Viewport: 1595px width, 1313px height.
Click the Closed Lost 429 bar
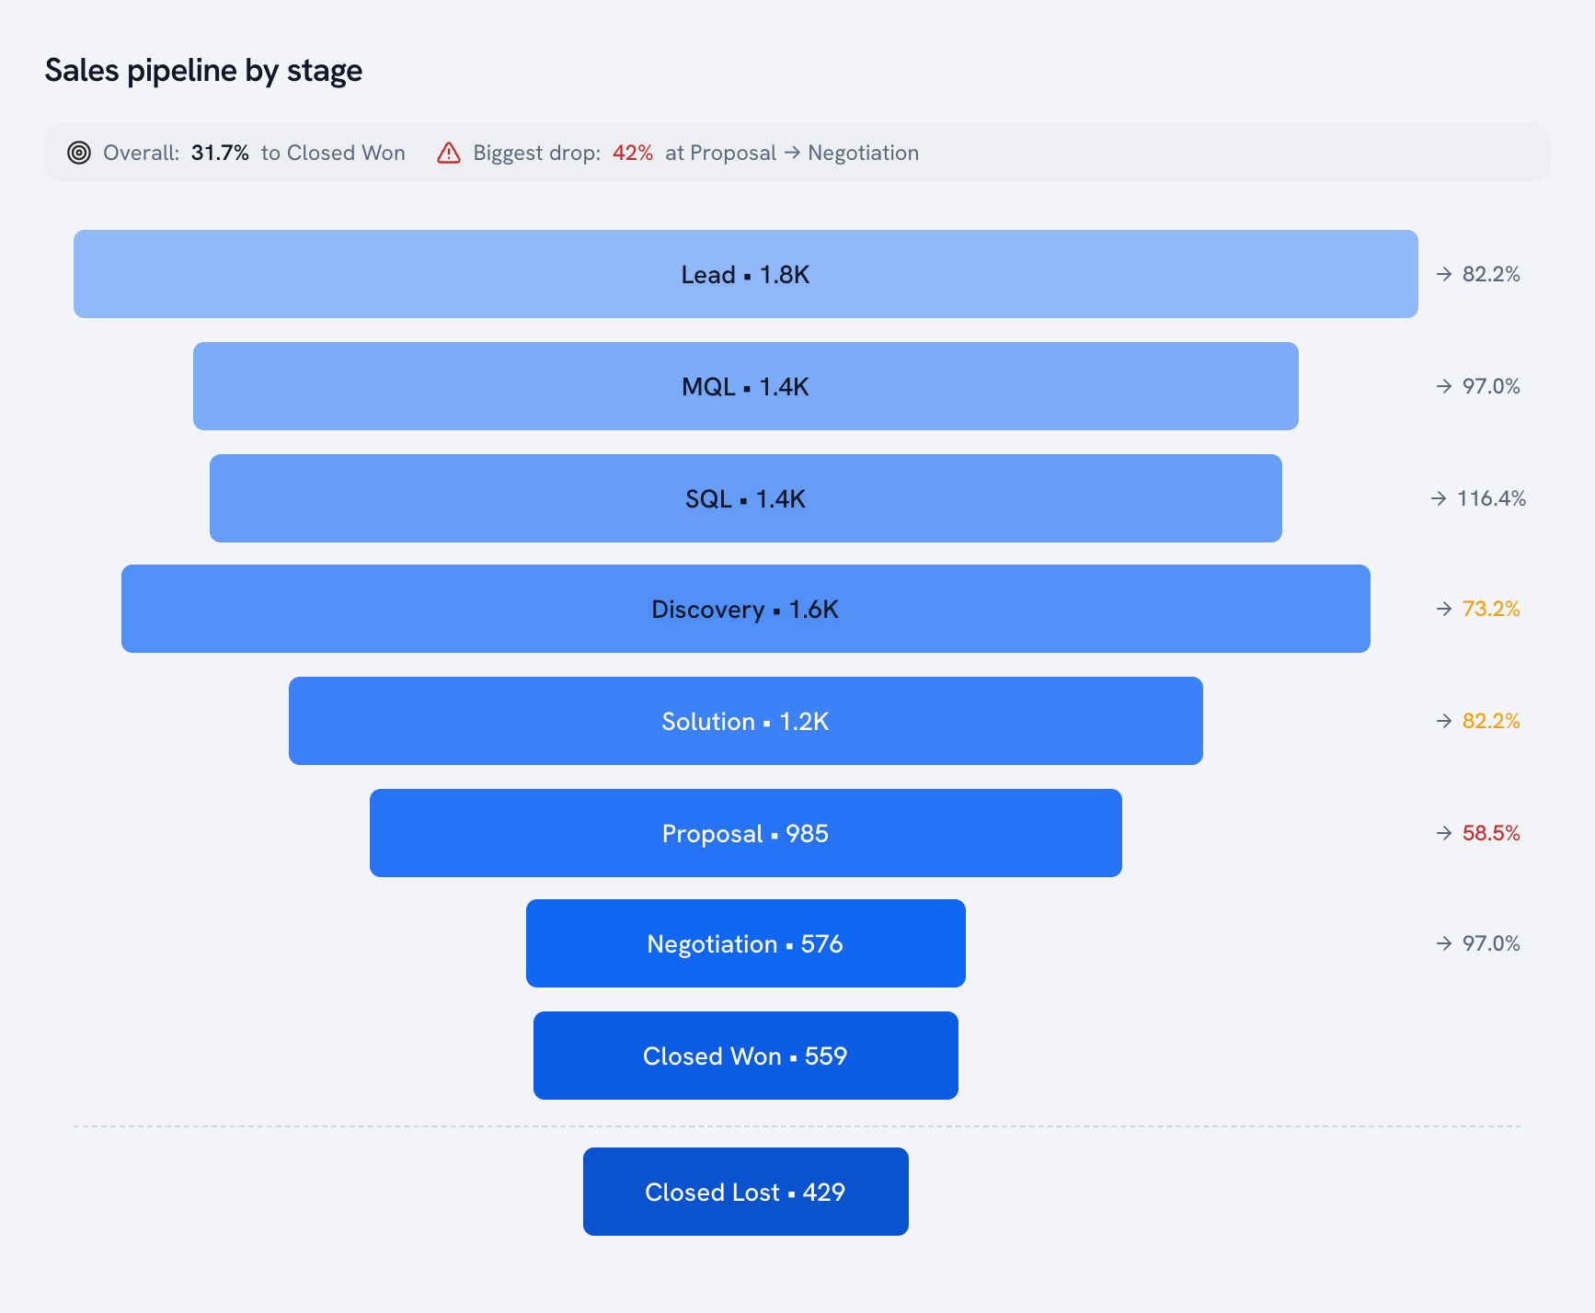tap(746, 1192)
